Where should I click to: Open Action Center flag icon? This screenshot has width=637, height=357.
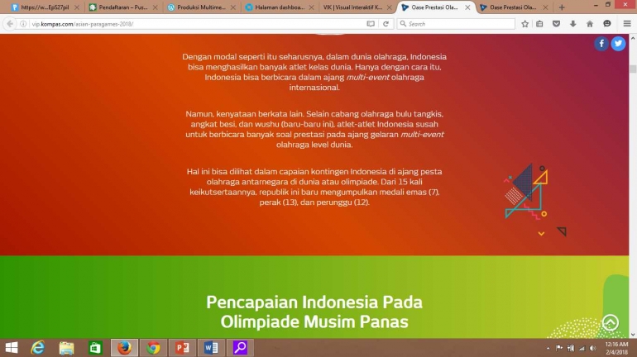[559, 348]
